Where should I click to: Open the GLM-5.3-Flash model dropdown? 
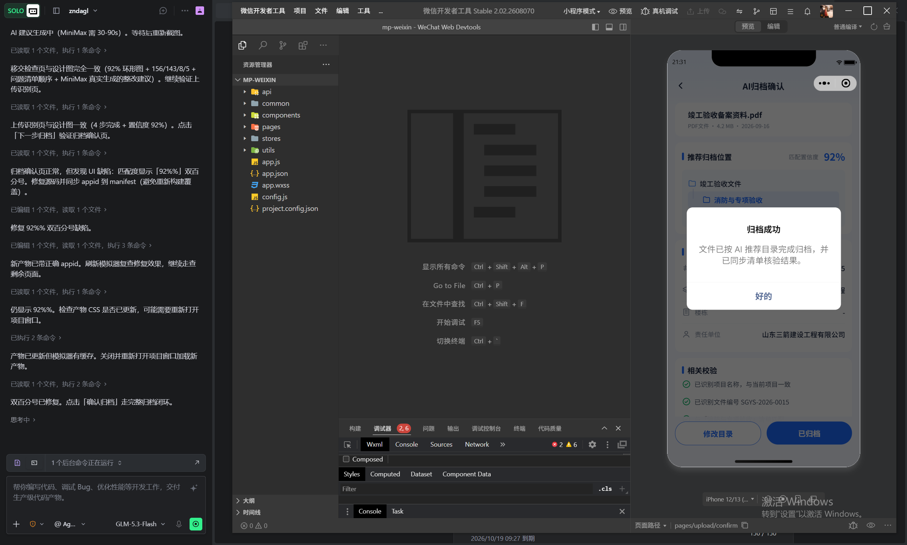click(x=140, y=524)
